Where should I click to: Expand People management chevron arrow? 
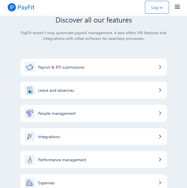160,113
